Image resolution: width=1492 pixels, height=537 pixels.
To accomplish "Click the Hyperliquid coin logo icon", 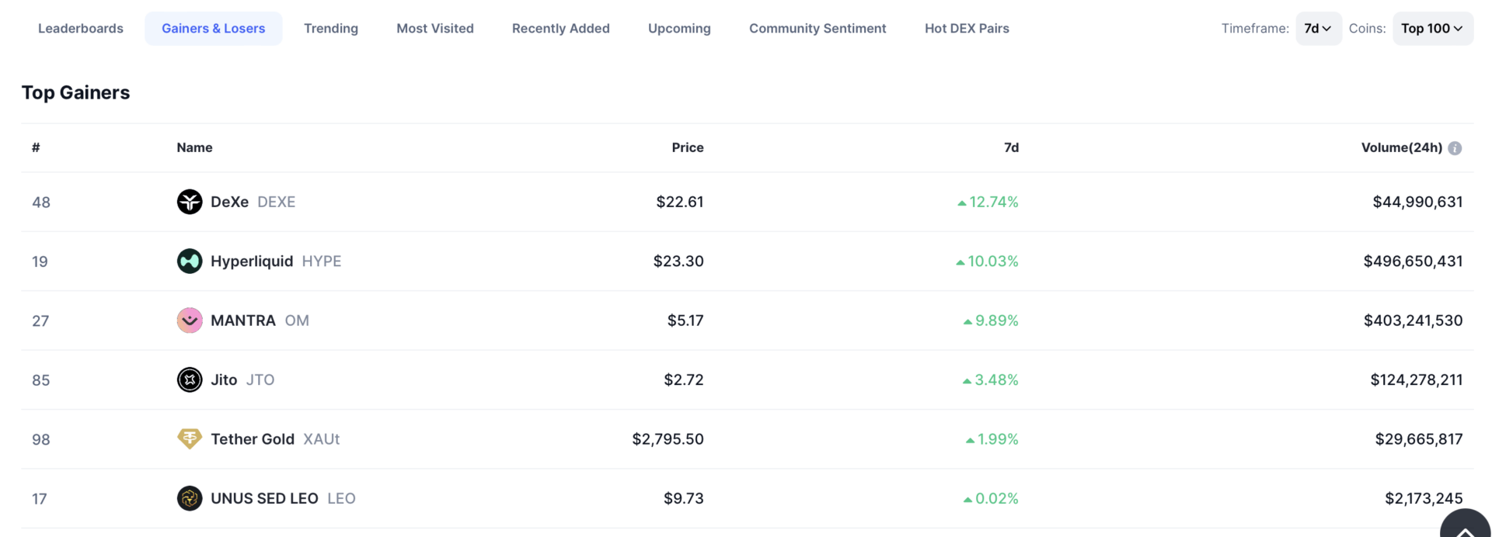I will tap(190, 262).
